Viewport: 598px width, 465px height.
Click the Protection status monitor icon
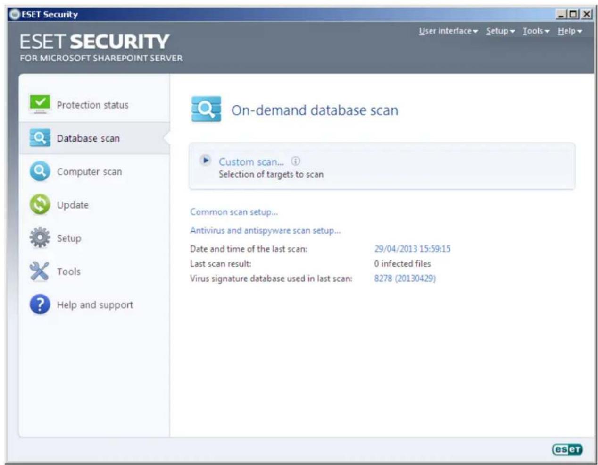pos(40,104)
